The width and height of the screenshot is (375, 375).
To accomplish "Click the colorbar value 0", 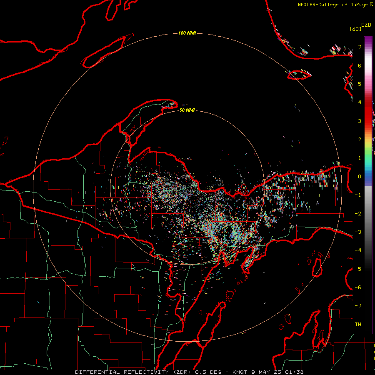I will tap(360, 177).
